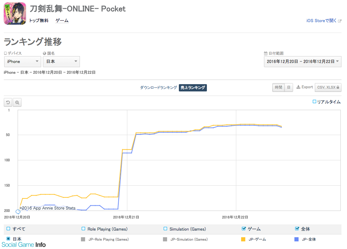Click the Touken Ranbu Pocket app icon
This screenshot has width=347, height=249.
tap(15, 14)
